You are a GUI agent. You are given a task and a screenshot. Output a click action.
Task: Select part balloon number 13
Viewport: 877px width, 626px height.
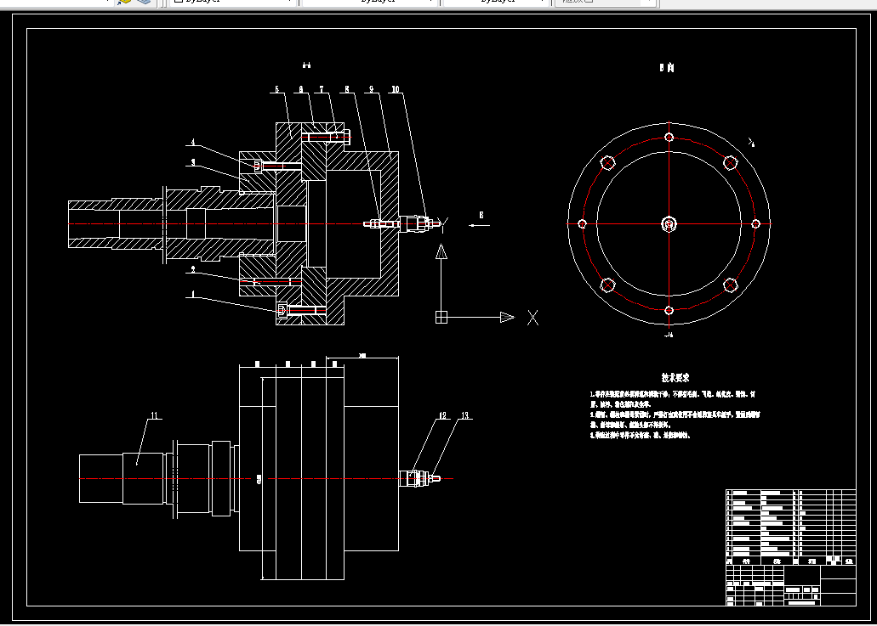(x=464, y=415)
